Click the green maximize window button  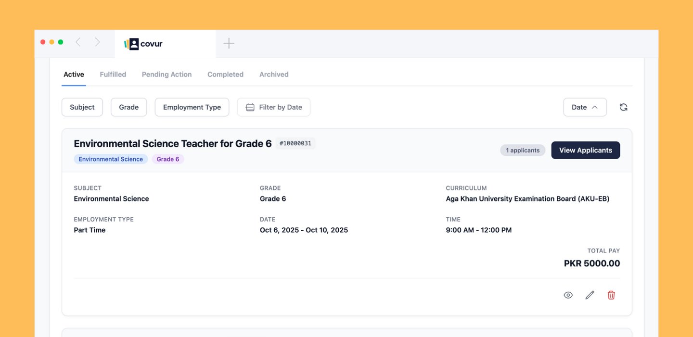point(61,42)
